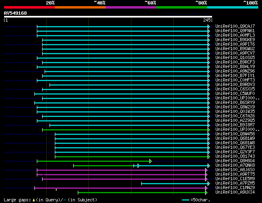Open hit UniRef100_B7FIY1
Image resolution: width=262 pixels, height=203 pixels.
235,75
